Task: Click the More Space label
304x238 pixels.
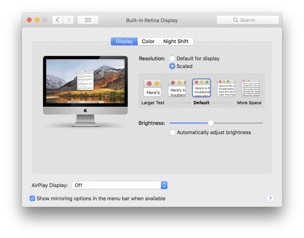Action: 249,103
